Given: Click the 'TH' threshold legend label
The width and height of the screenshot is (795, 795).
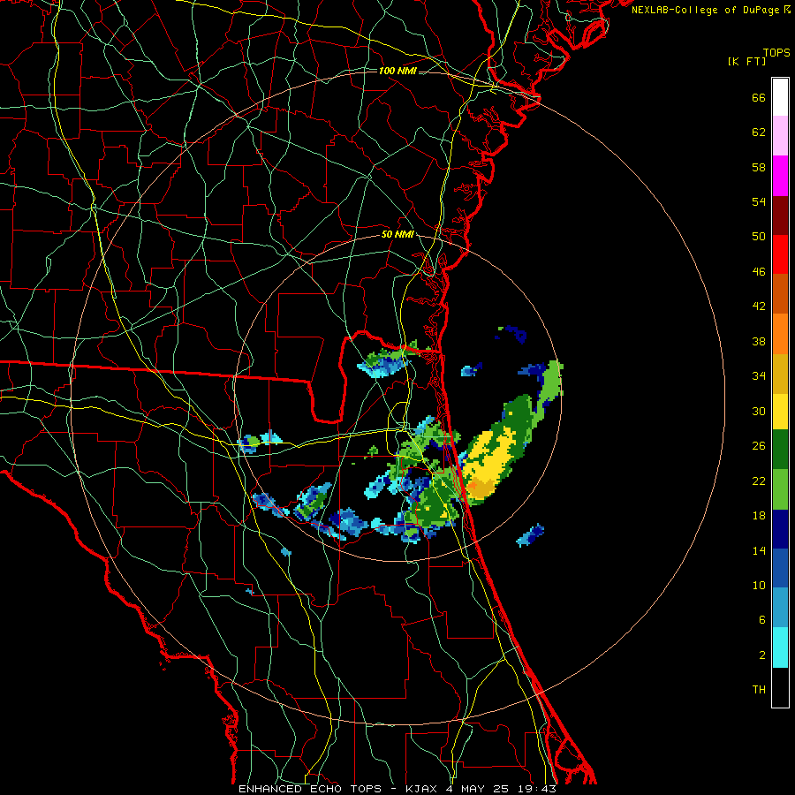Looking at the screenshot, I should 759,690.
